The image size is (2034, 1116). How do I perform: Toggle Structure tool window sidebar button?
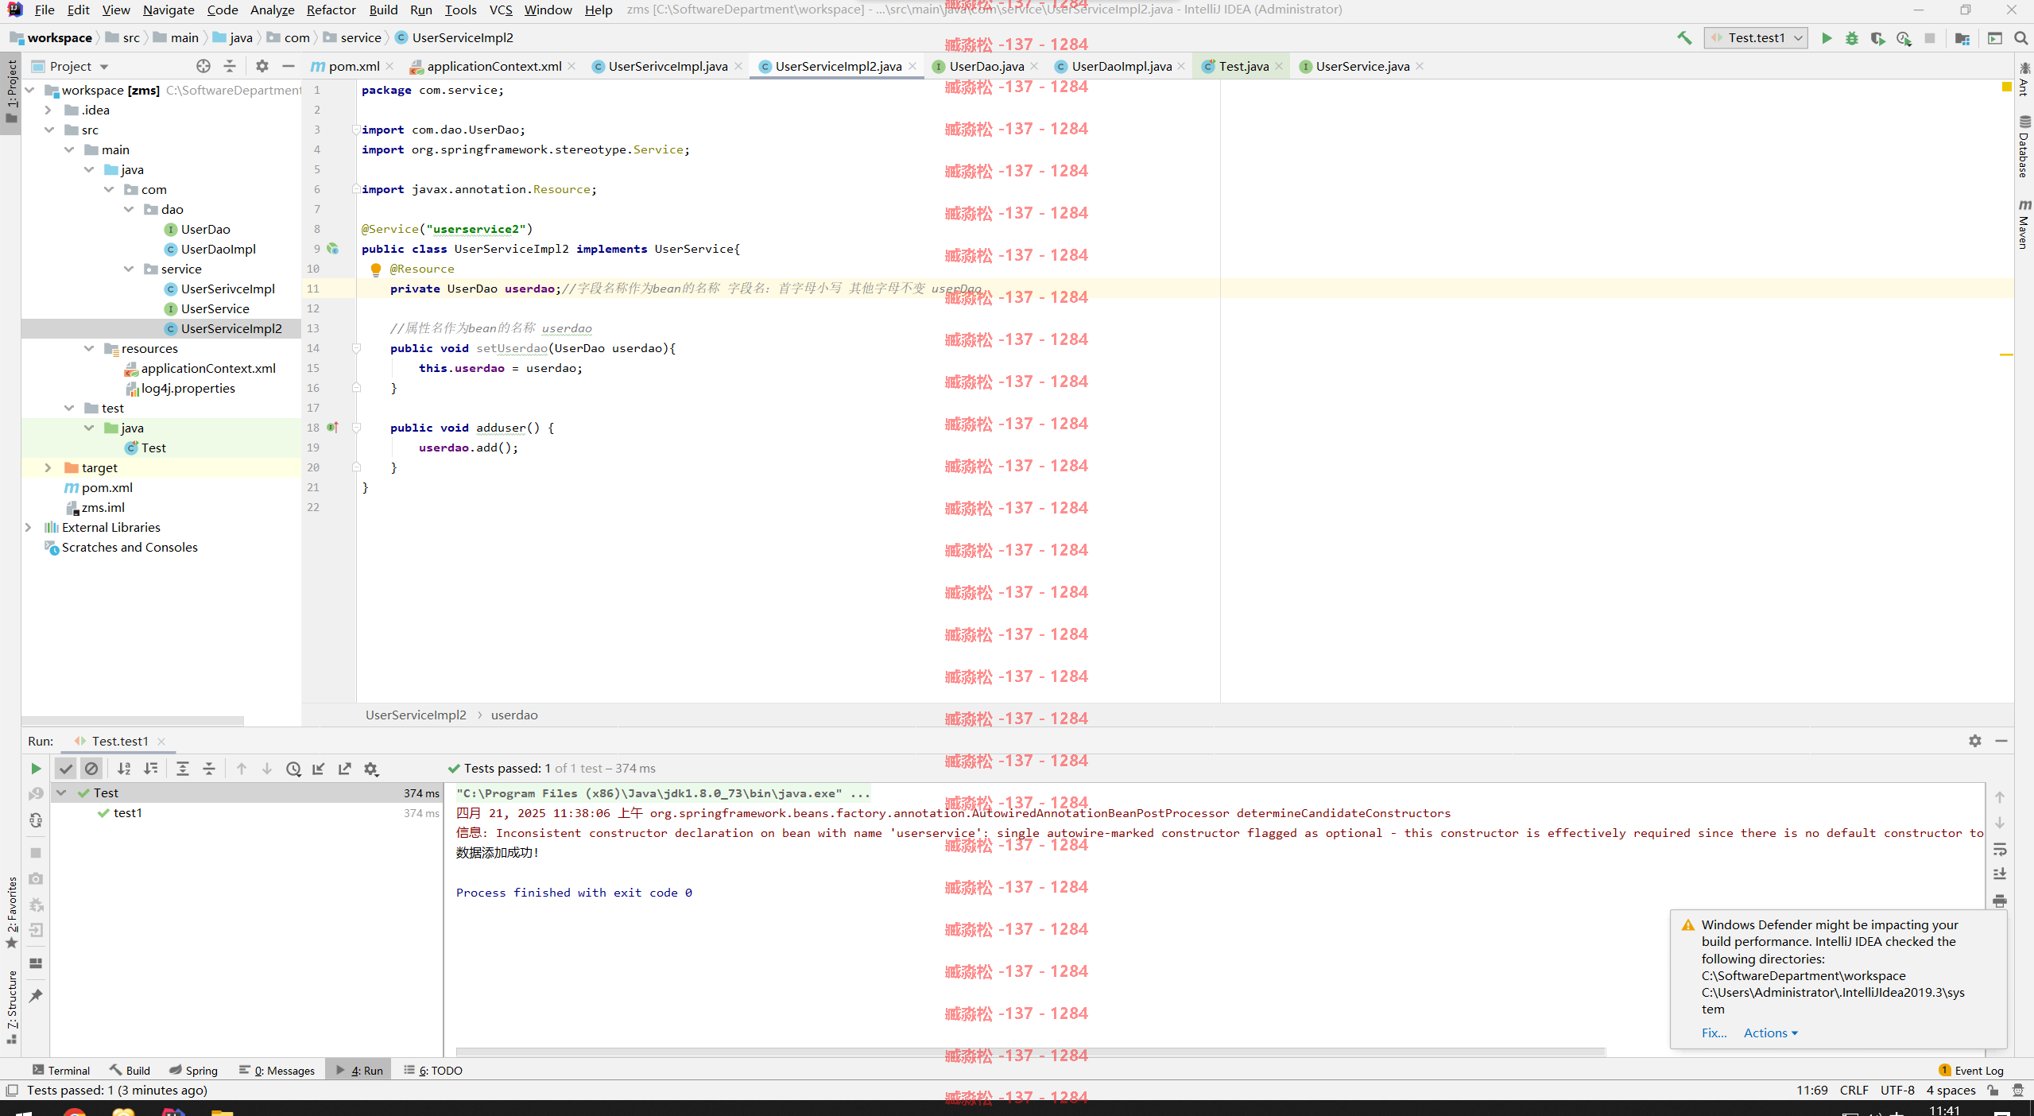pyautogui.click(x=11, y=1007)
